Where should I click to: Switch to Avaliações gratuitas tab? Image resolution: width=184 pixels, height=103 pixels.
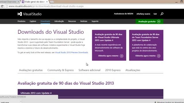point(31,70)
